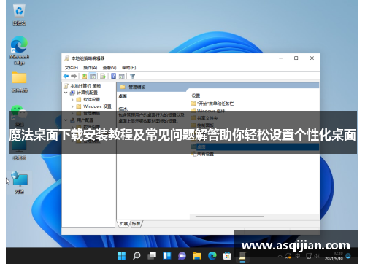
Task: Open the 操作(A) menu
Action: click(91, 68)
